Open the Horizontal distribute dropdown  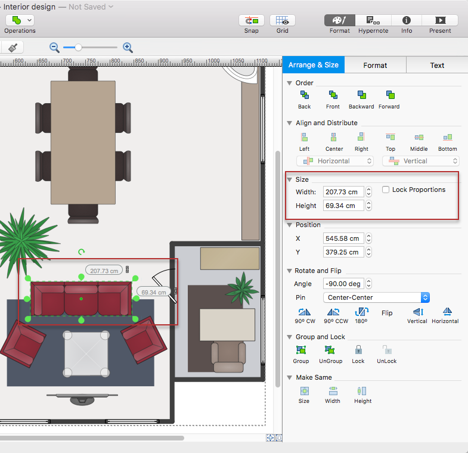click(x=335, y=161)
